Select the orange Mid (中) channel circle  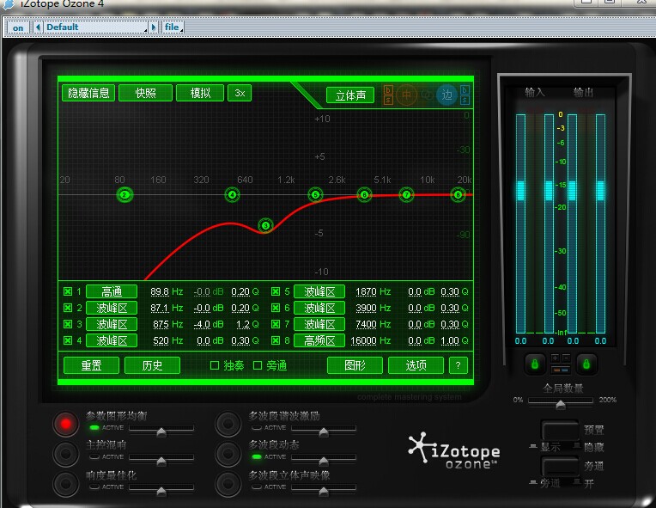click(x=406, y=95)
